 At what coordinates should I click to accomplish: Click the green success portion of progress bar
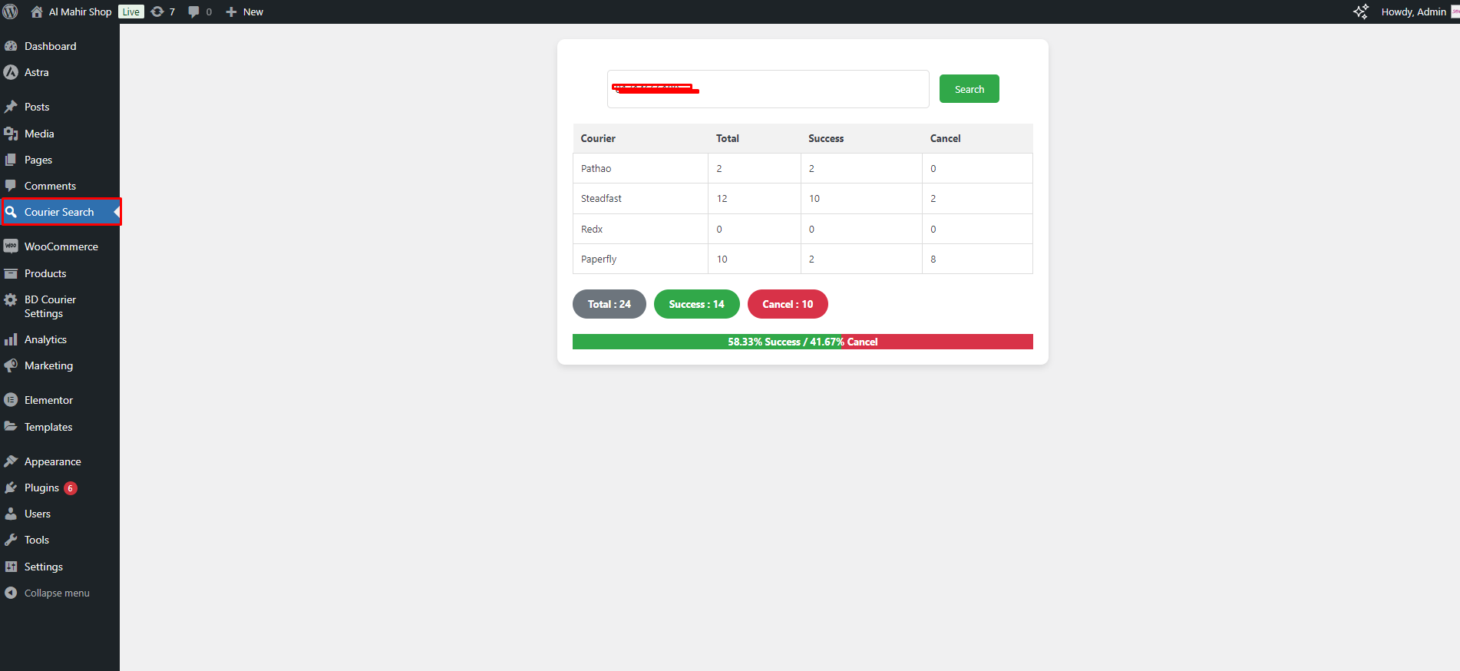pos(706,342)
